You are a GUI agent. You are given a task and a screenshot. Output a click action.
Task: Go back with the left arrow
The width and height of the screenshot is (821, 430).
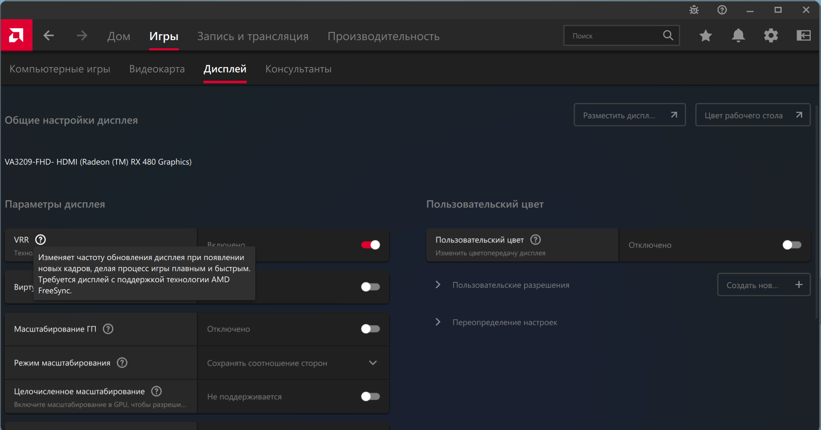coord(49,35)
